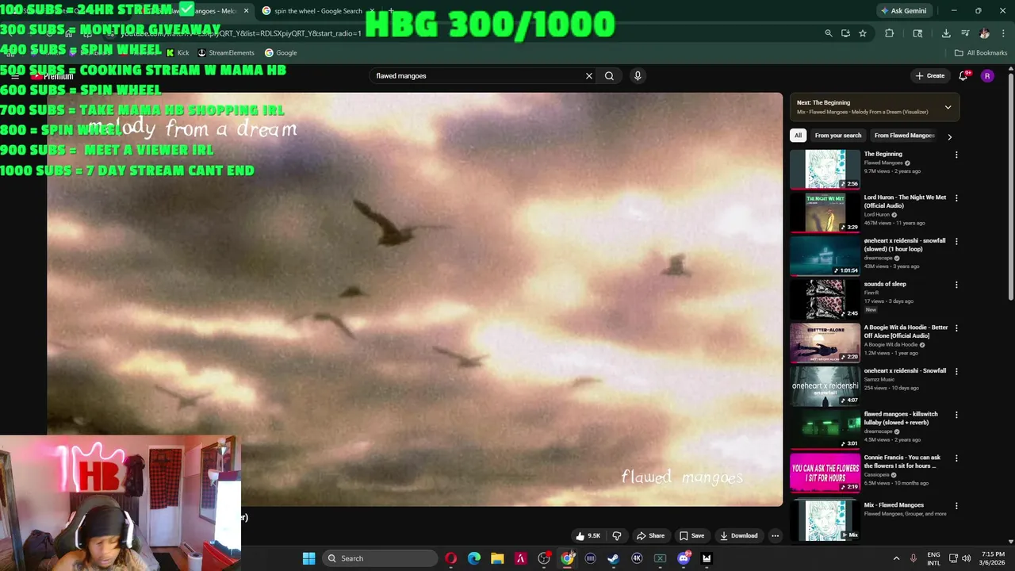The height and width of the screenshot is (571, 1015).
Task: Open the Chrome zoom magnifier icon
Action: pyautogui.click(x=829, y=33)
